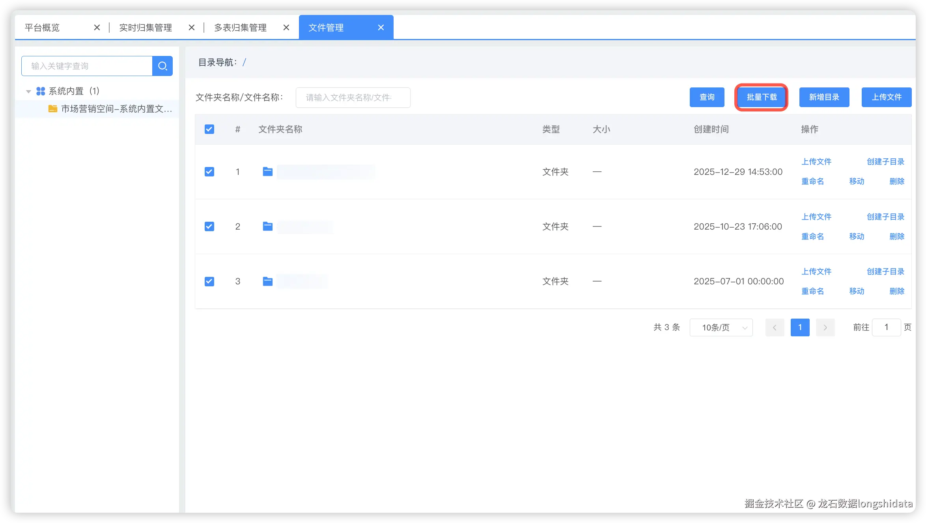The height and width of the screenshot is (523, 926).
Task: Collapse the 系统内置 tree node
Action: coord(28,91)
